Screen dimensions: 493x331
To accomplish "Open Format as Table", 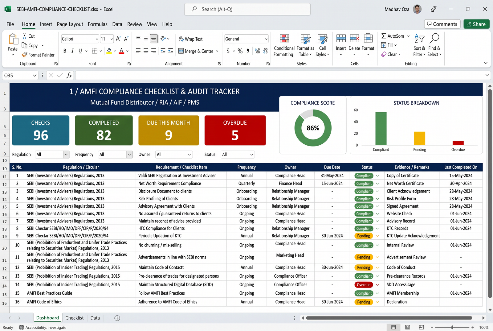I will click(305, 45).
